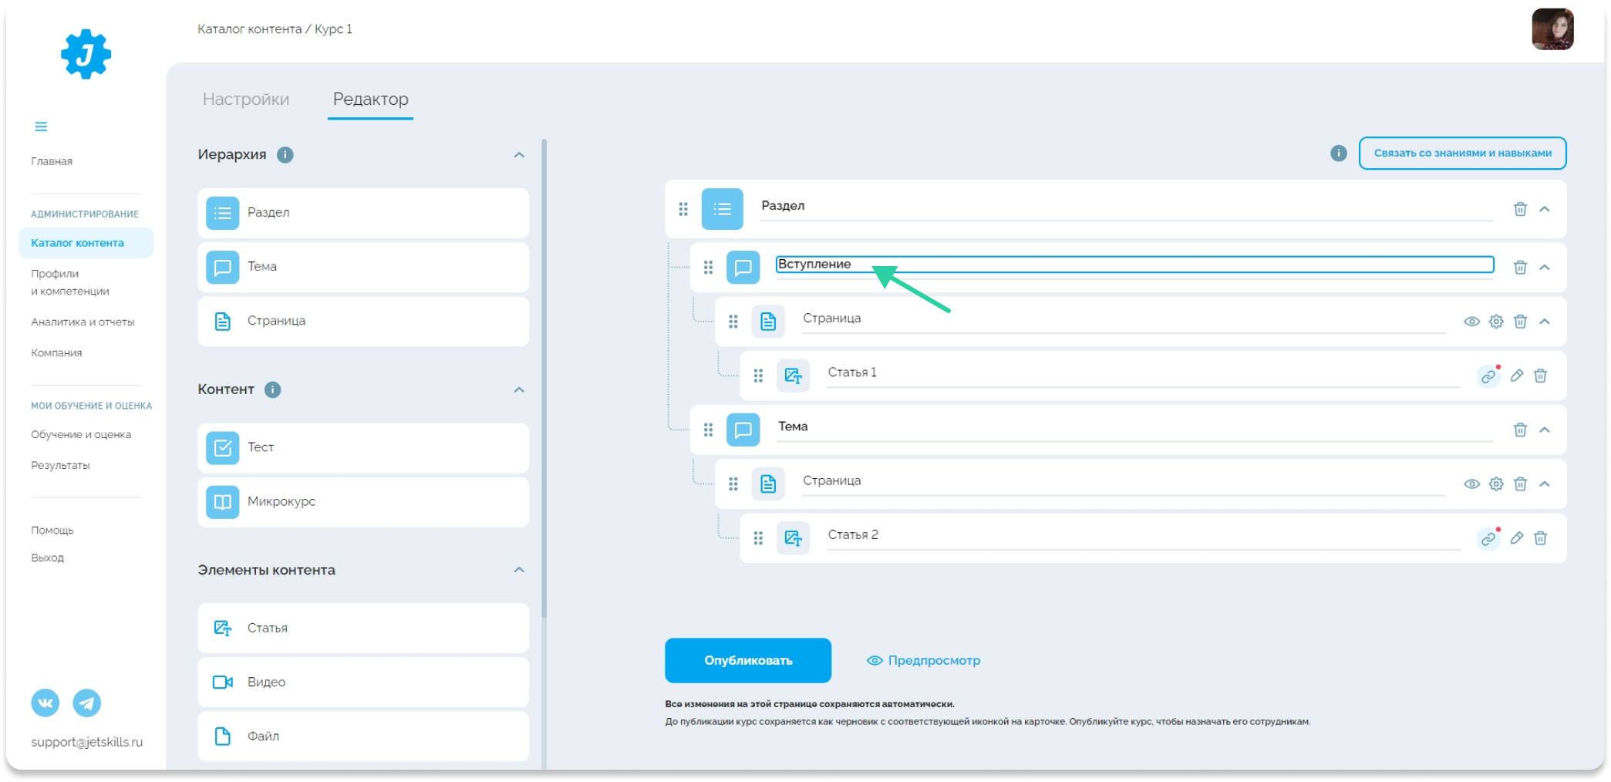Show the Контент info tooltip icon
The width and height of the screenshot is (1611, 782).
(272, 389)
